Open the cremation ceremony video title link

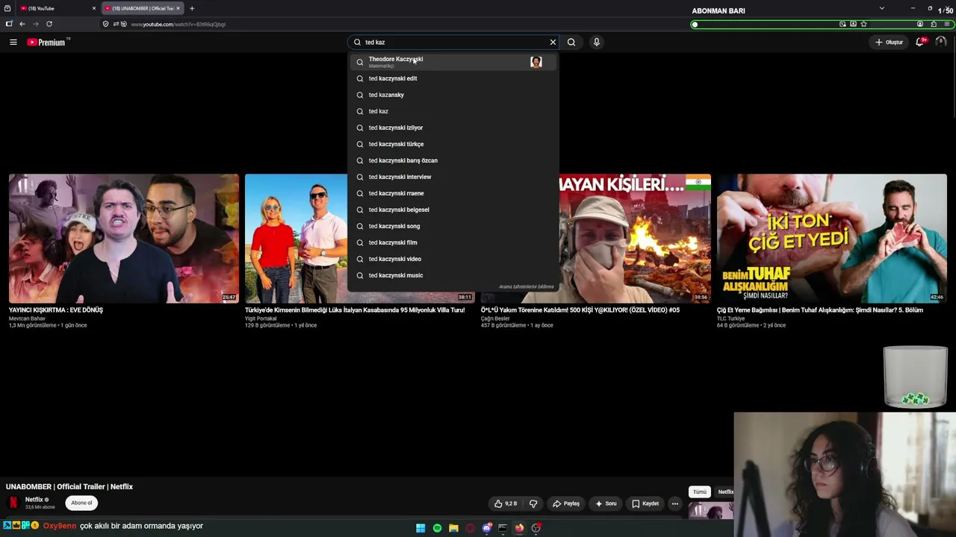(580, 310)
